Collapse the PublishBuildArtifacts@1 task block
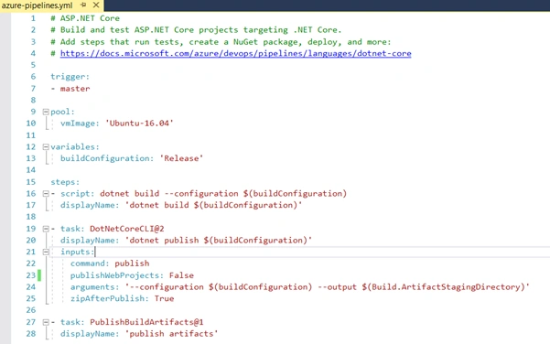The height and width of the screenshot is (344, 550). coord(46,322)
